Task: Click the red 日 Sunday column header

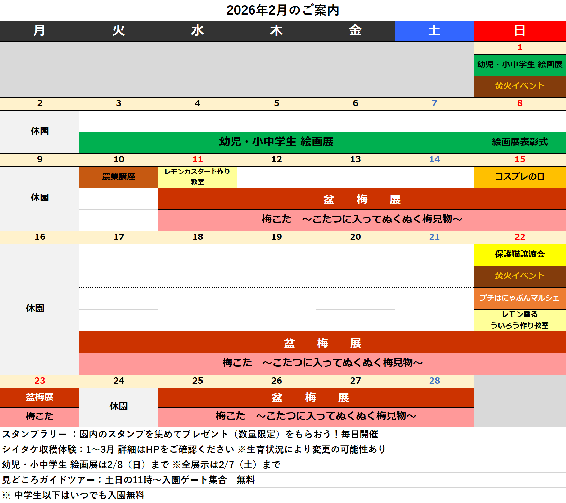Action: [519, 31]
